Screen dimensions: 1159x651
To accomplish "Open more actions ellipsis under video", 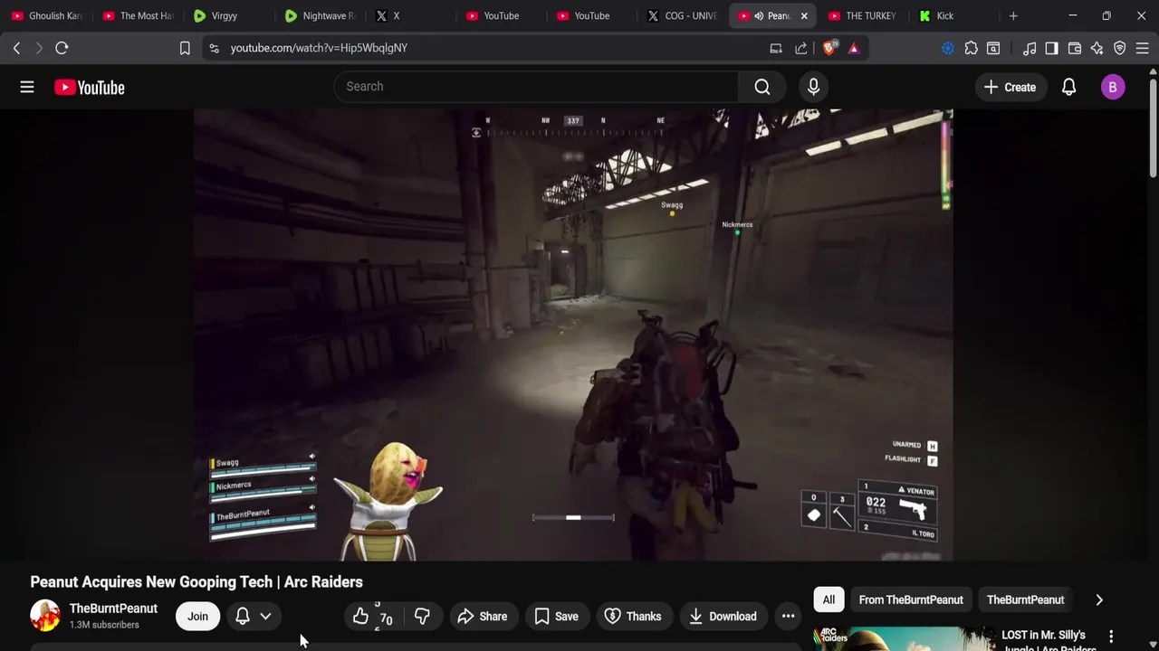I will click(x=788, y=617).
